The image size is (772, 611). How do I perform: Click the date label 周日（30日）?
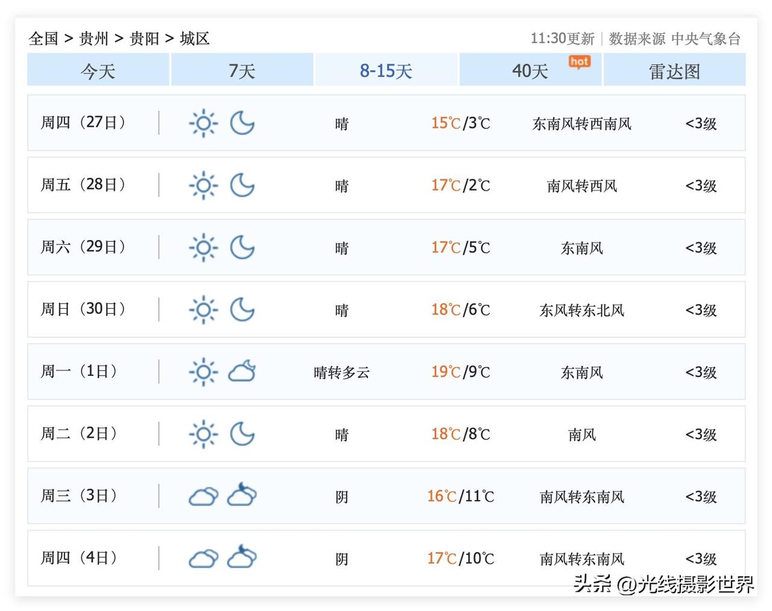point(83,309)
